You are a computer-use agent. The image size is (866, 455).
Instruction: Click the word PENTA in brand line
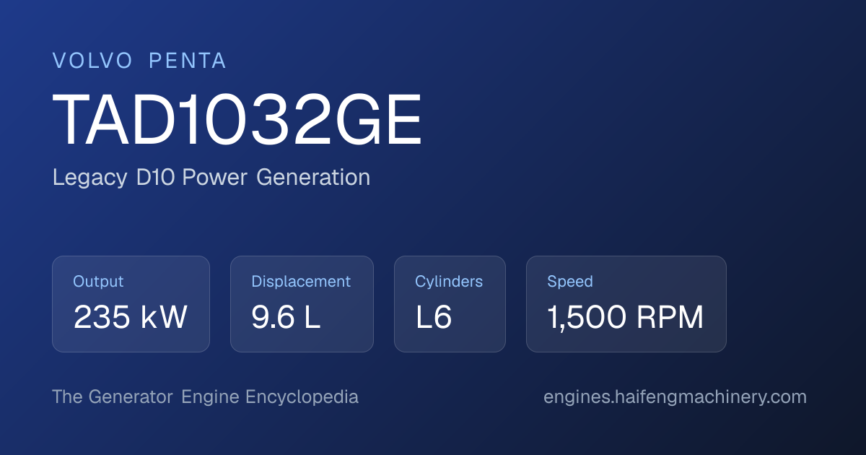(x=188, y=61)
